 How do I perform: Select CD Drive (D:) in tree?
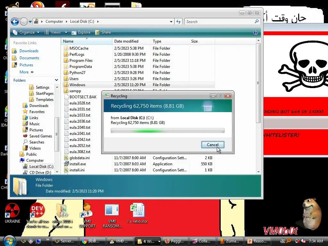pyautogui.click(x=40, y=172)
